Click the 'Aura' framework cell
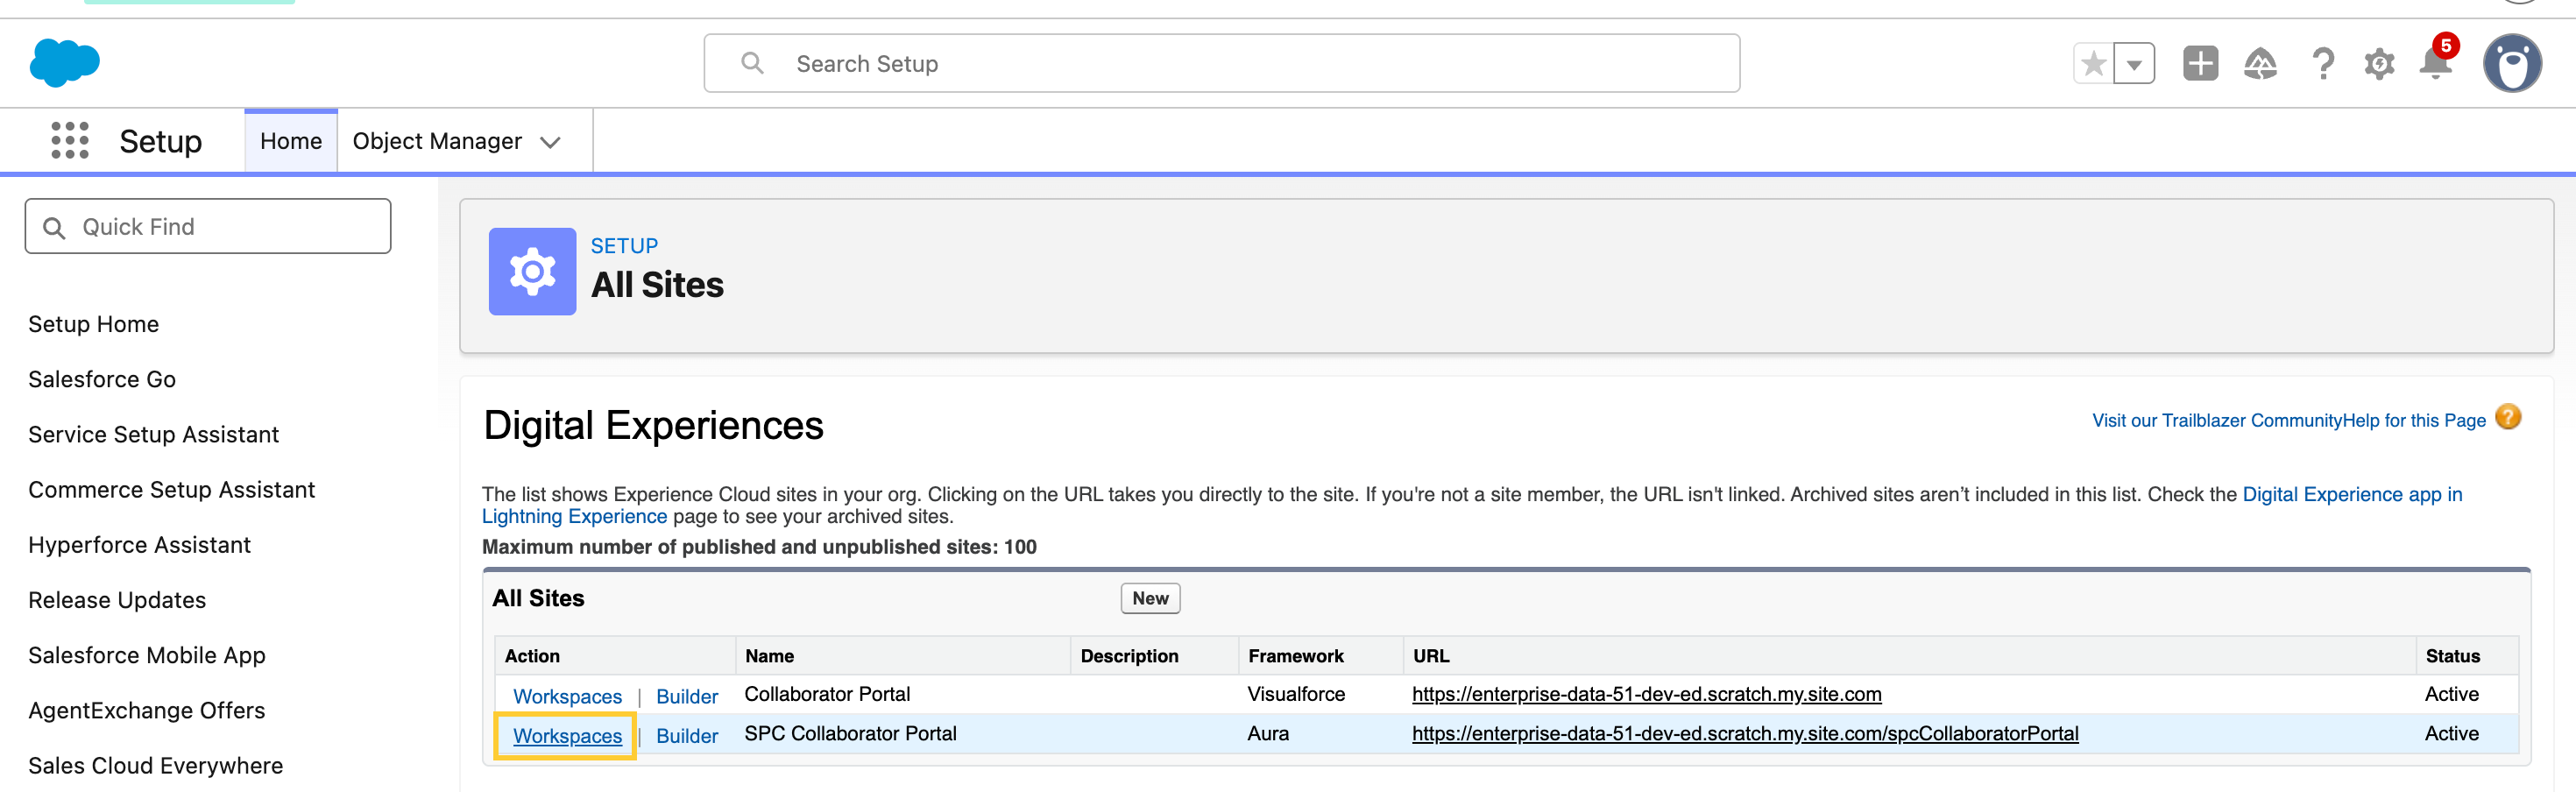 pyautogui.click(x=1268, y=733)
